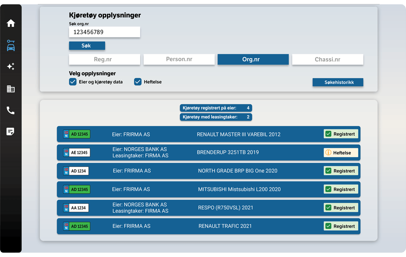Click license plate AE 12345
The height and width of the screenshot is (257, 406).
tap(77, 152)
